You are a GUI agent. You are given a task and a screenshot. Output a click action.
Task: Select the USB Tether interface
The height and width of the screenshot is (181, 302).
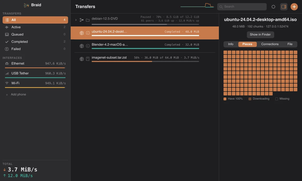coord(35,74)
